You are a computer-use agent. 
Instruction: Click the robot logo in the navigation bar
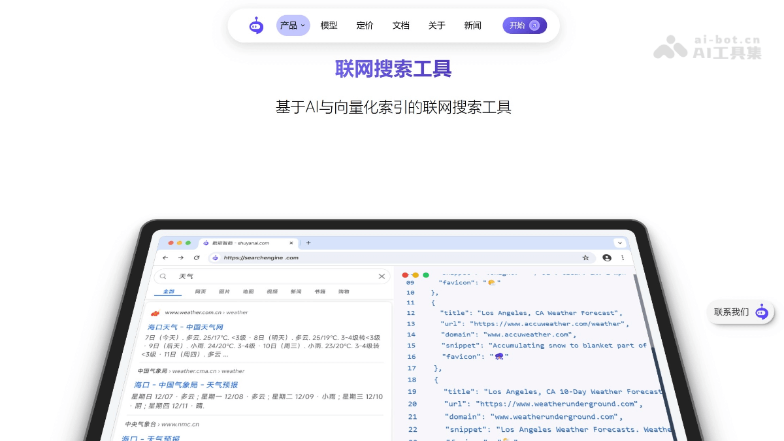pos(255,25)
